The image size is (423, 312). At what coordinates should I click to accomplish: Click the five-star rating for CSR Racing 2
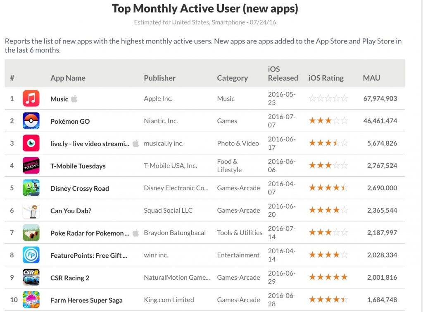coord(328,277)
